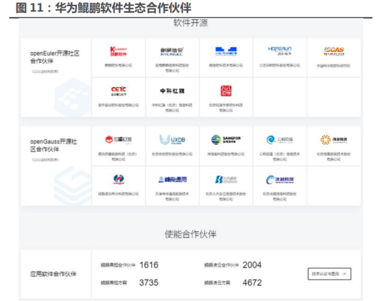This screenshot has height=301, width=388.
Task: Click the label left of 2004
Action: [x=222, y=265]
